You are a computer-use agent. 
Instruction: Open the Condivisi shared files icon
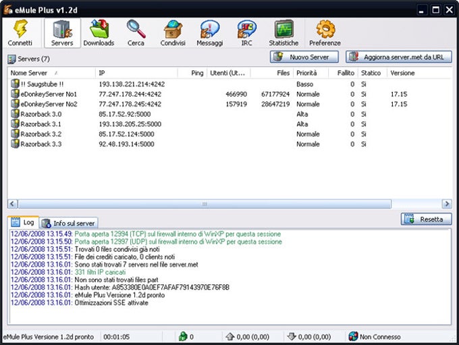tap(173, 29)
